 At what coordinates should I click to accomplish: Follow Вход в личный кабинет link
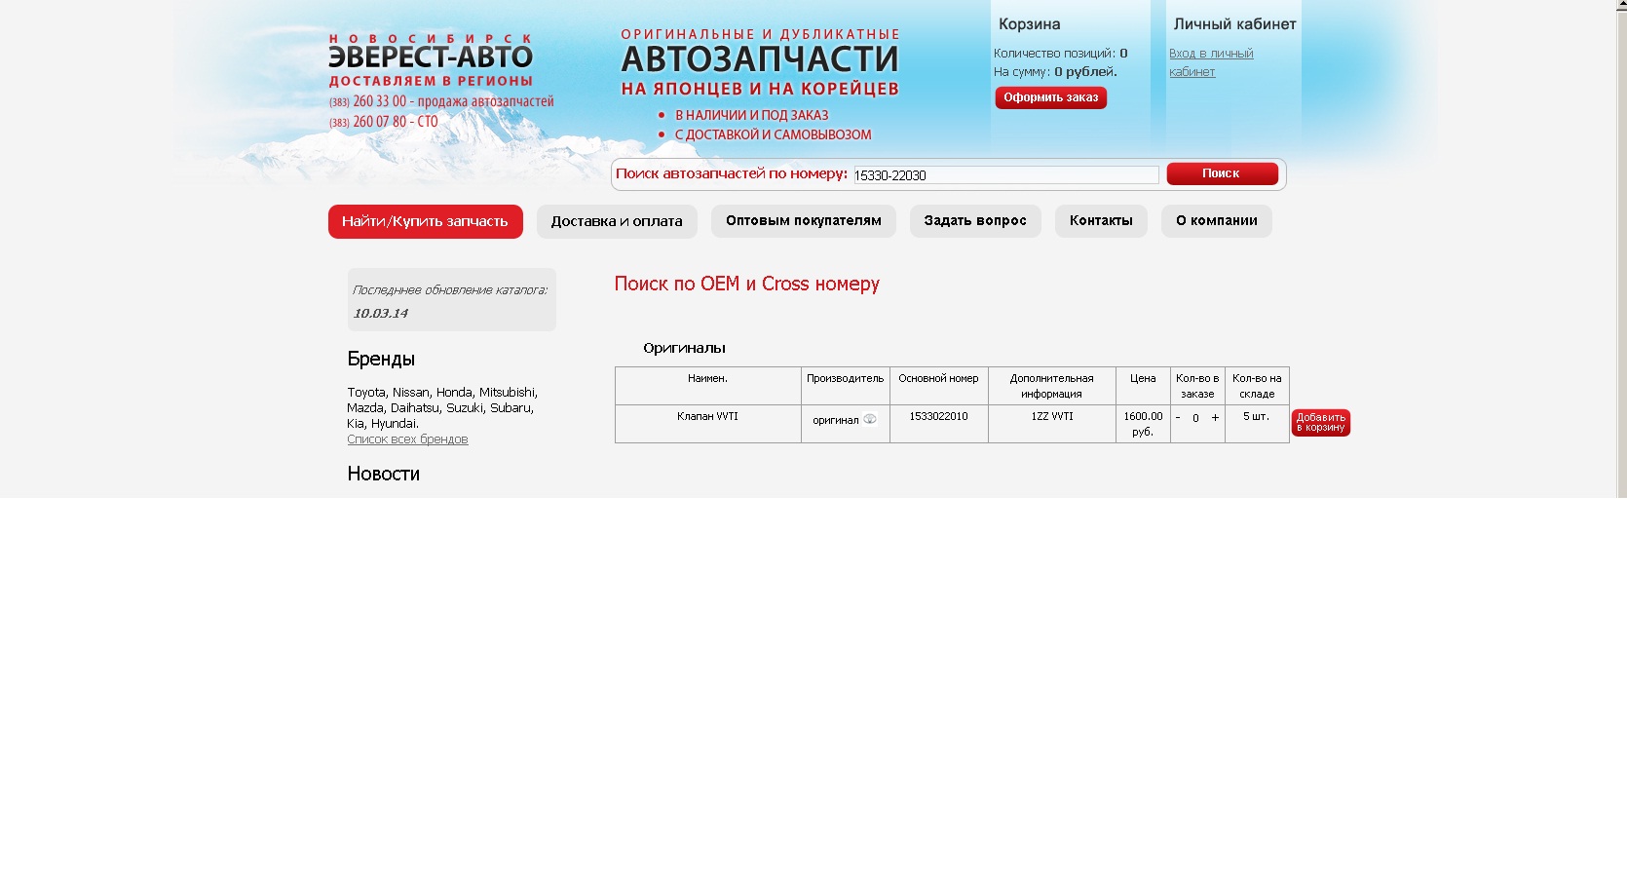tap(1211, 62)
